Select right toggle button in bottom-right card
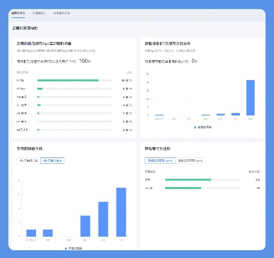Screen dimensions: 274x258 point(191,161)
